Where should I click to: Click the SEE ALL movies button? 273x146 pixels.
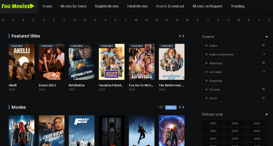[x=171, y=108]
